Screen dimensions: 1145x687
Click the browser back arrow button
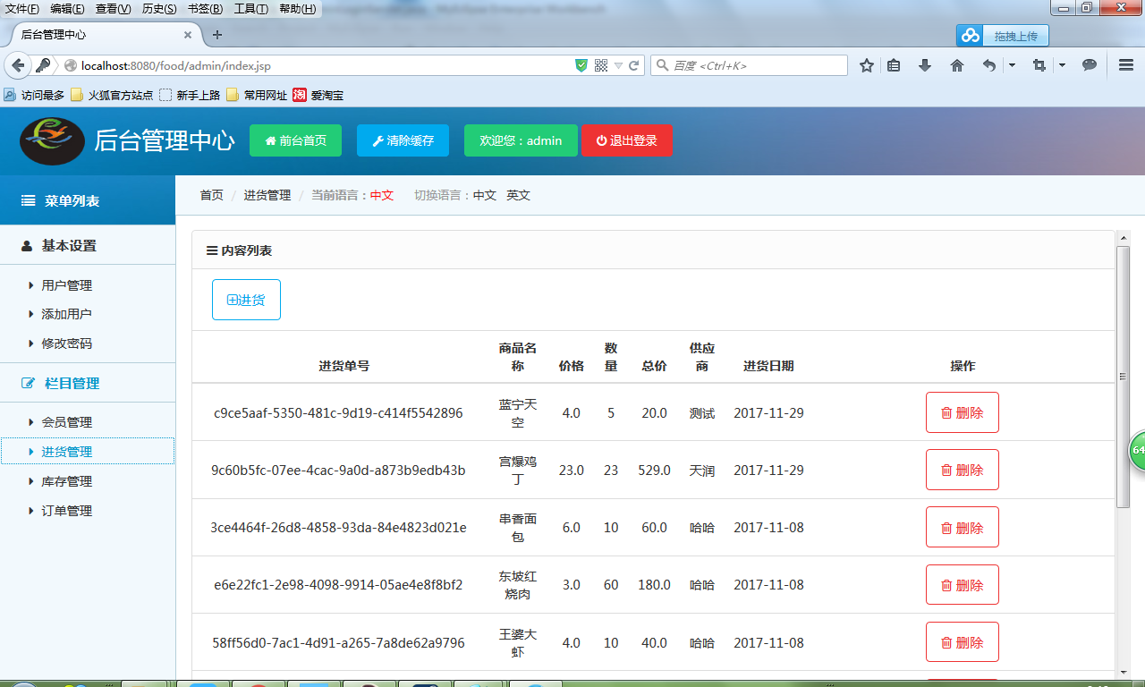coord(17,65)
